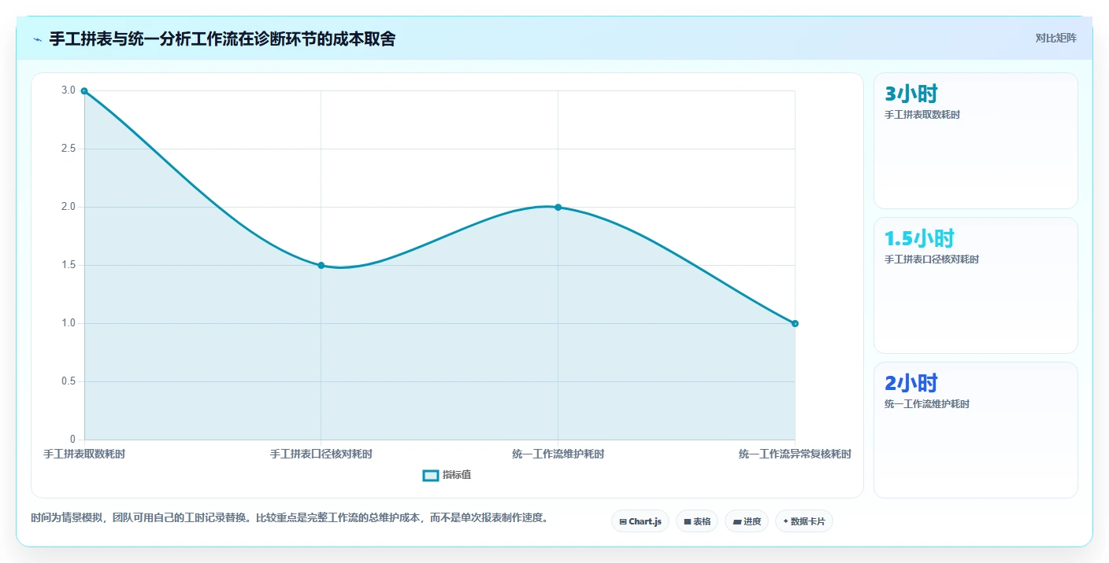Click the 对比矩阵 label in header
This screenshot has height=563, width=1109.
pyautogui.click(x=1055, y=38)
